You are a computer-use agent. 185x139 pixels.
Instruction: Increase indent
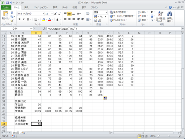click(82, 19)
